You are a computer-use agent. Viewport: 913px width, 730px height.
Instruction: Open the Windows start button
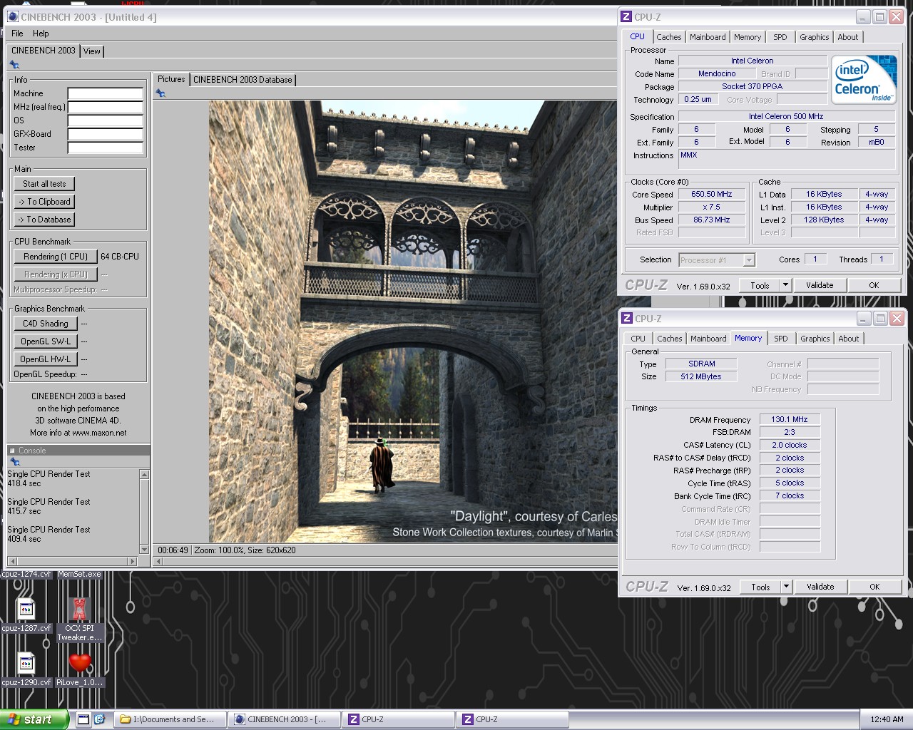tap(34, 719)
